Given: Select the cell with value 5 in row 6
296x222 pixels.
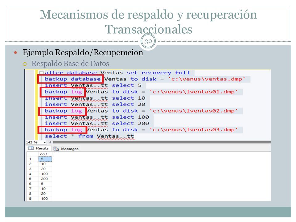Looking at the screenshot, I should click(45, 184).
